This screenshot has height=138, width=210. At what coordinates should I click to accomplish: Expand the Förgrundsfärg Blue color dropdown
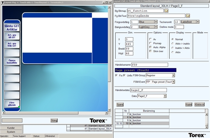[156, 22]
